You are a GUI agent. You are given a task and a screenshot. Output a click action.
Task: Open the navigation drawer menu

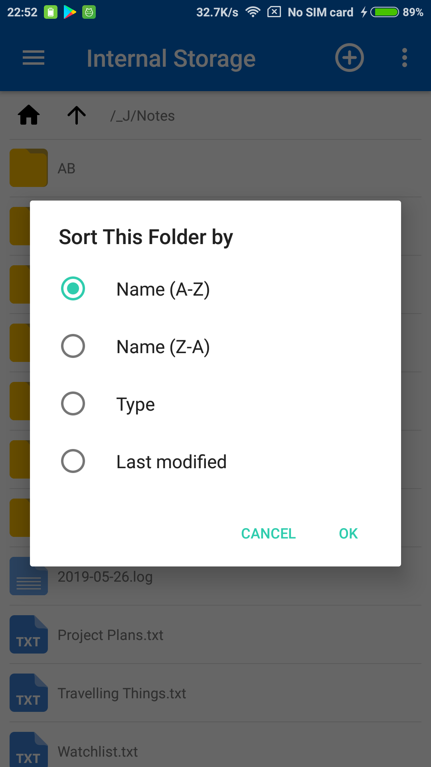click(33, 58)
